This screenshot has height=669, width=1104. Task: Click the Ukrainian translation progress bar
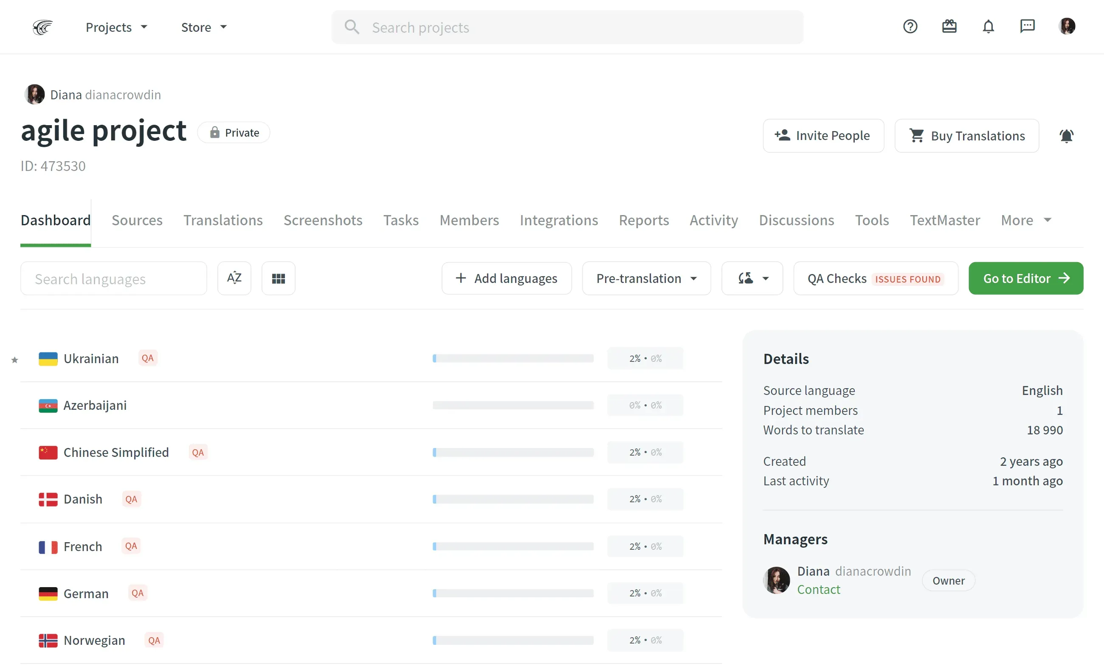(513, 358)
